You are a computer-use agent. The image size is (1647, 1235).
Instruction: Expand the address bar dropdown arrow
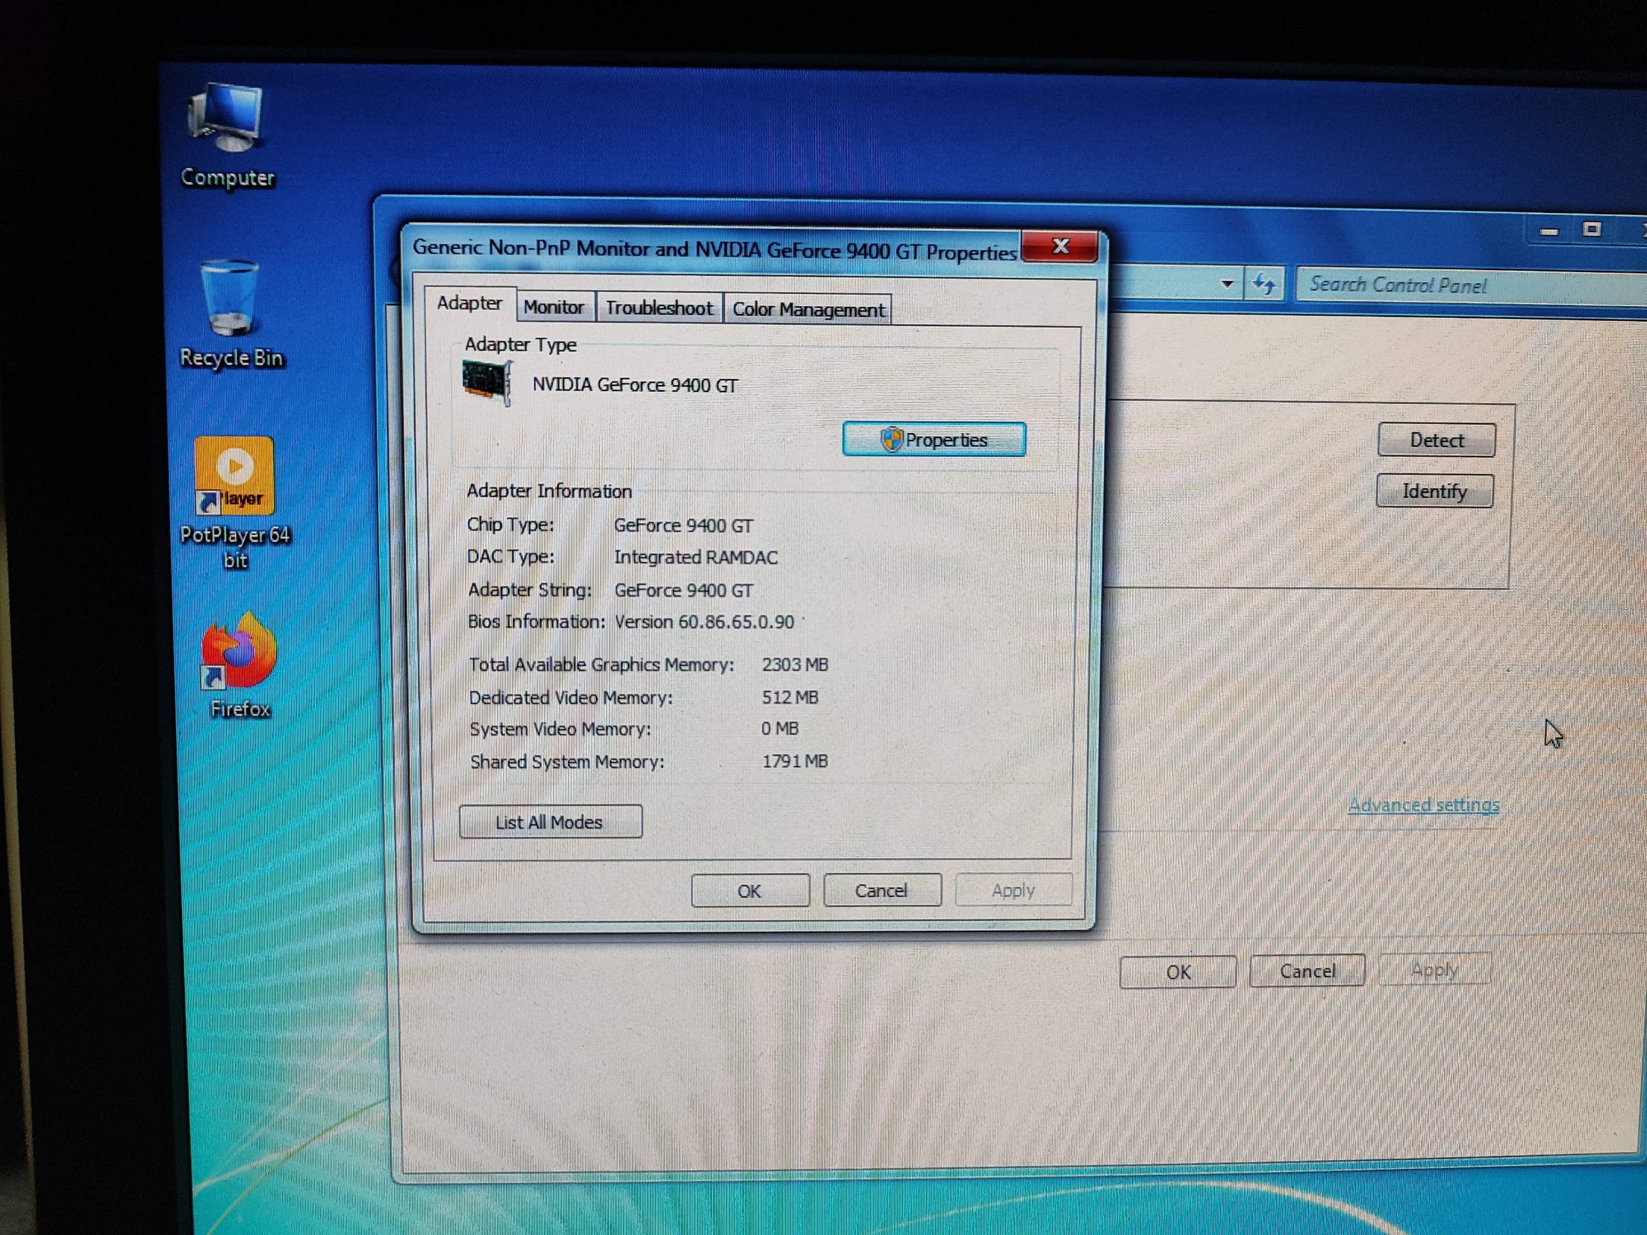coord(1228,284)
